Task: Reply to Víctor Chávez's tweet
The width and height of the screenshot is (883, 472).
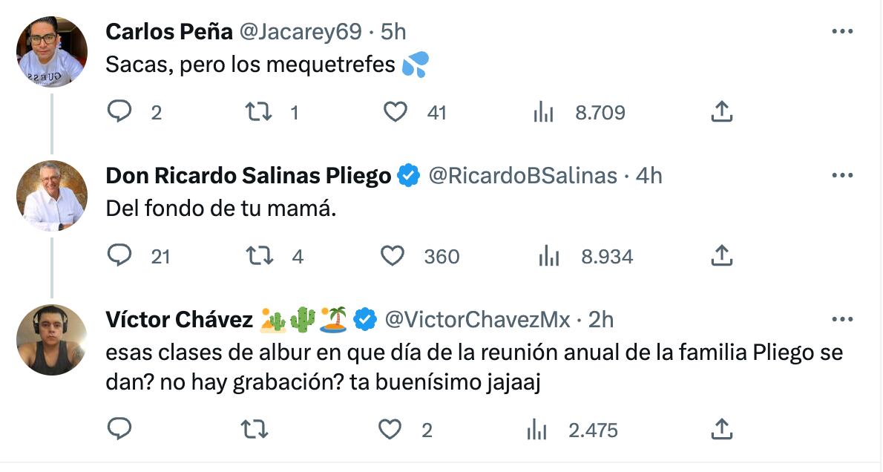Action: 119,430
